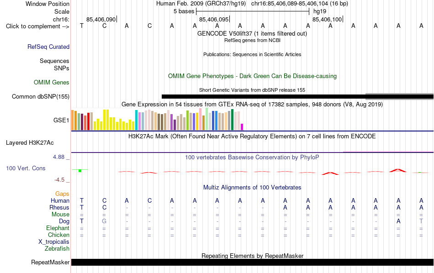The height and width of the screenshot is (273, 434).
Task: Click the 'Click to complement -->' label
Action: tap(37, 26)
